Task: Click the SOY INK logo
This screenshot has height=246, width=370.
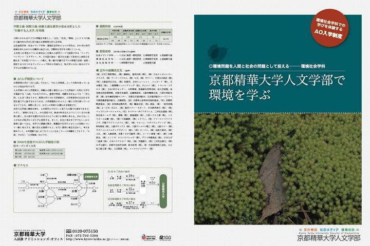Action: [x=149, y=237]
